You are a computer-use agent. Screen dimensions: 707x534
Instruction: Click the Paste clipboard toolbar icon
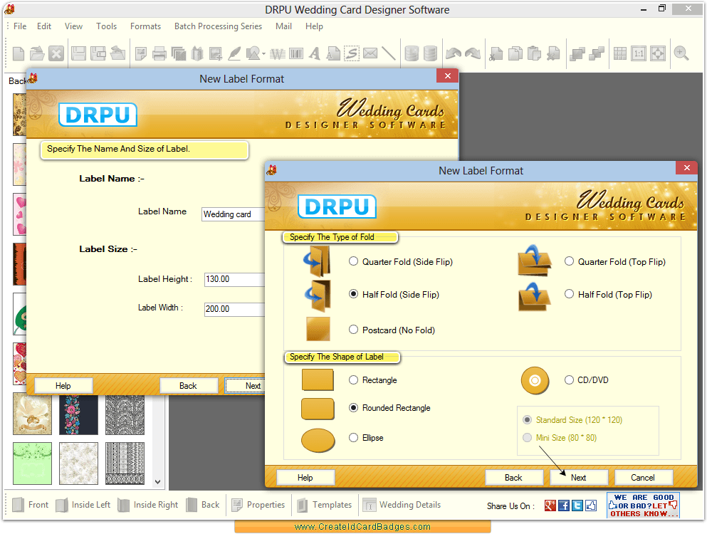coord(534,53)
